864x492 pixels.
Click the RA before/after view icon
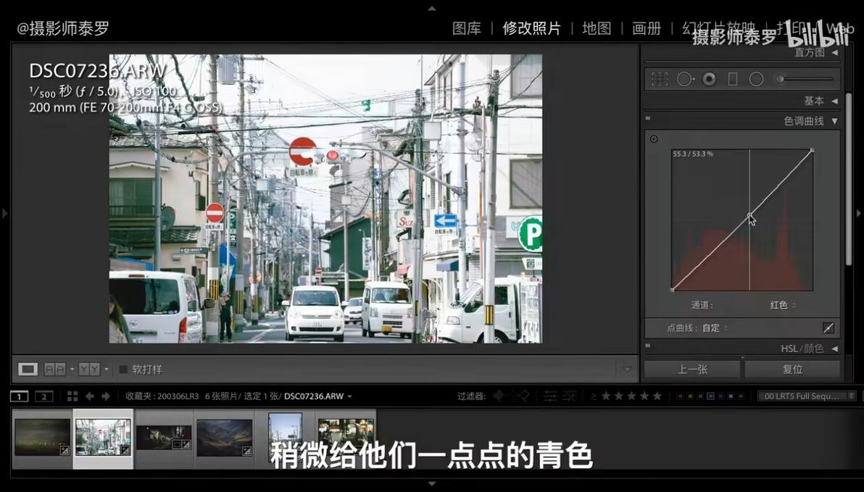pos(54,369)
